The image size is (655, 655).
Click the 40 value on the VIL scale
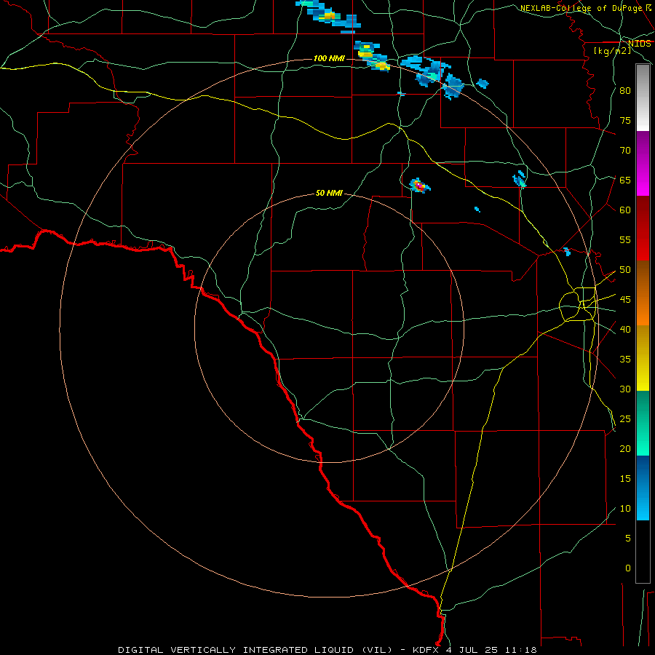click(625, 329)
